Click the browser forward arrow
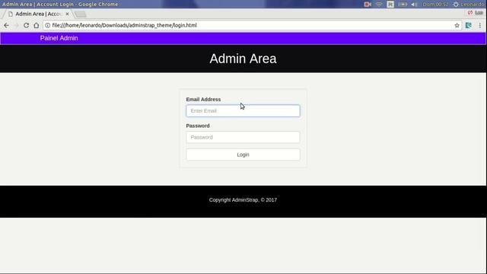 click(16, 25)
